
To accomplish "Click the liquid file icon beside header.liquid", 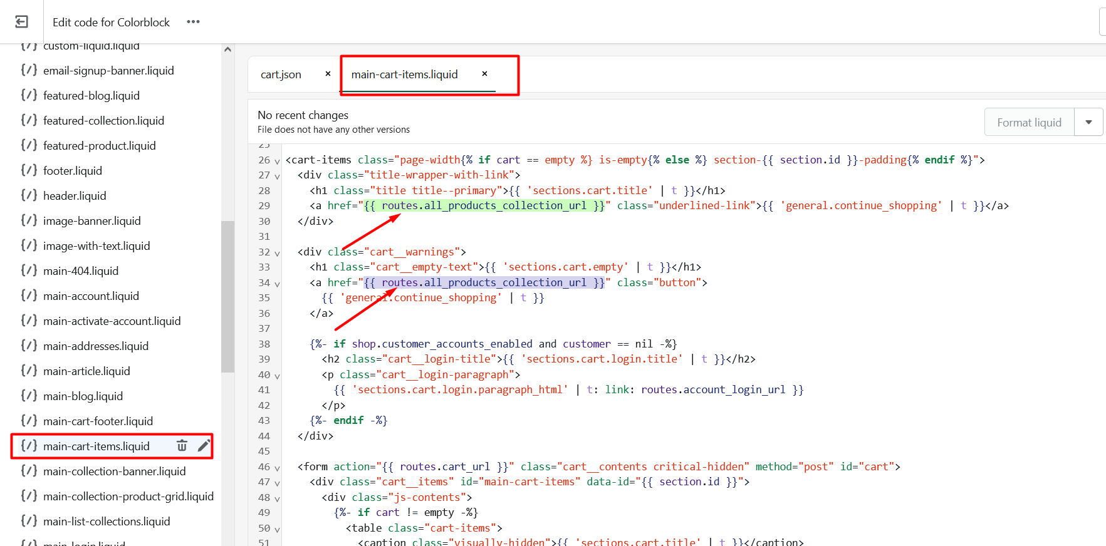I will point(29,195).
